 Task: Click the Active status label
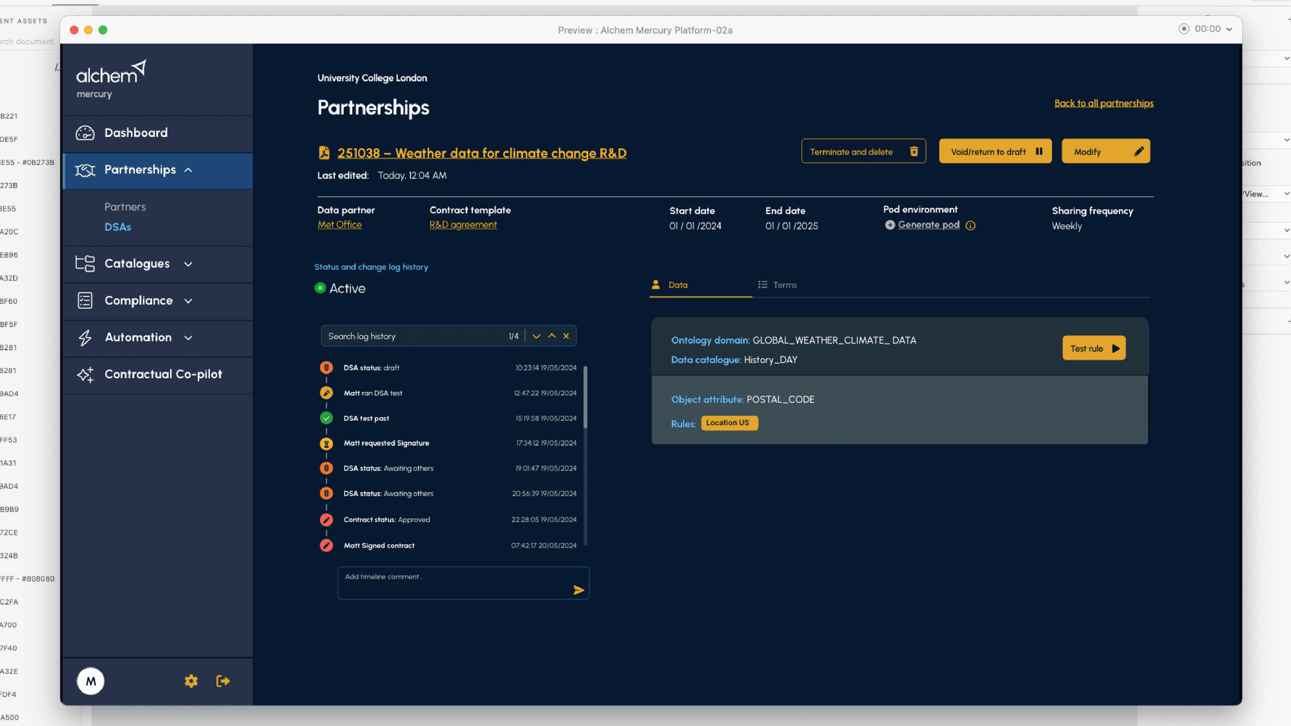(347, 289)
